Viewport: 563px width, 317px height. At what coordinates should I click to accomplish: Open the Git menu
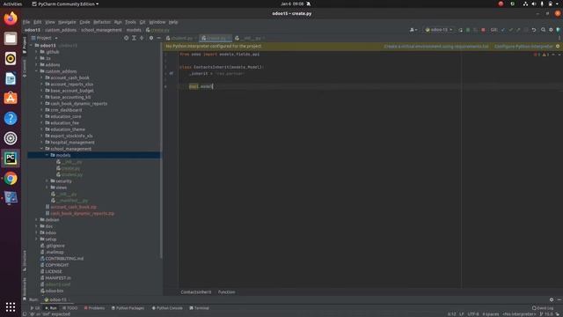[143, 22]
